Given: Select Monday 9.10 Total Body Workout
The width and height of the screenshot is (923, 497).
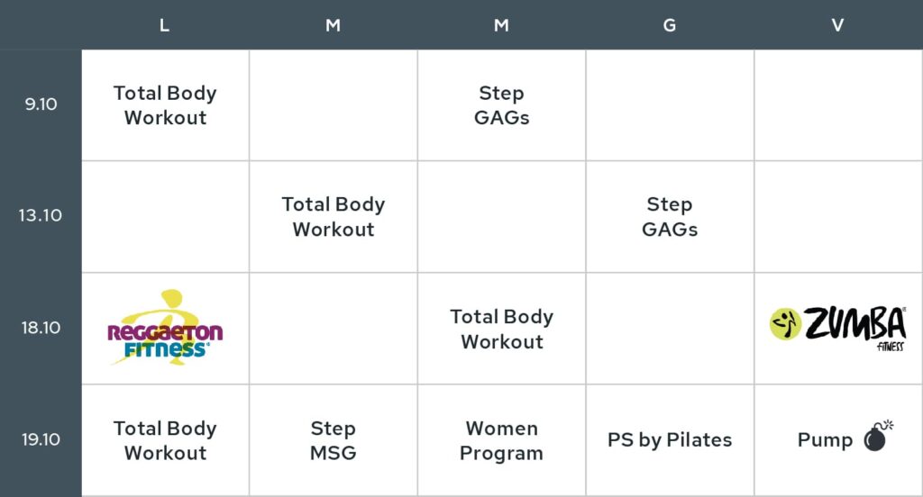Looking at the screenshot, I should (166, 105).
